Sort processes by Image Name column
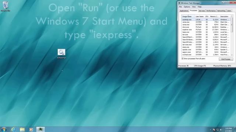This screenshot has width=236, height=132. click(188, 16)
